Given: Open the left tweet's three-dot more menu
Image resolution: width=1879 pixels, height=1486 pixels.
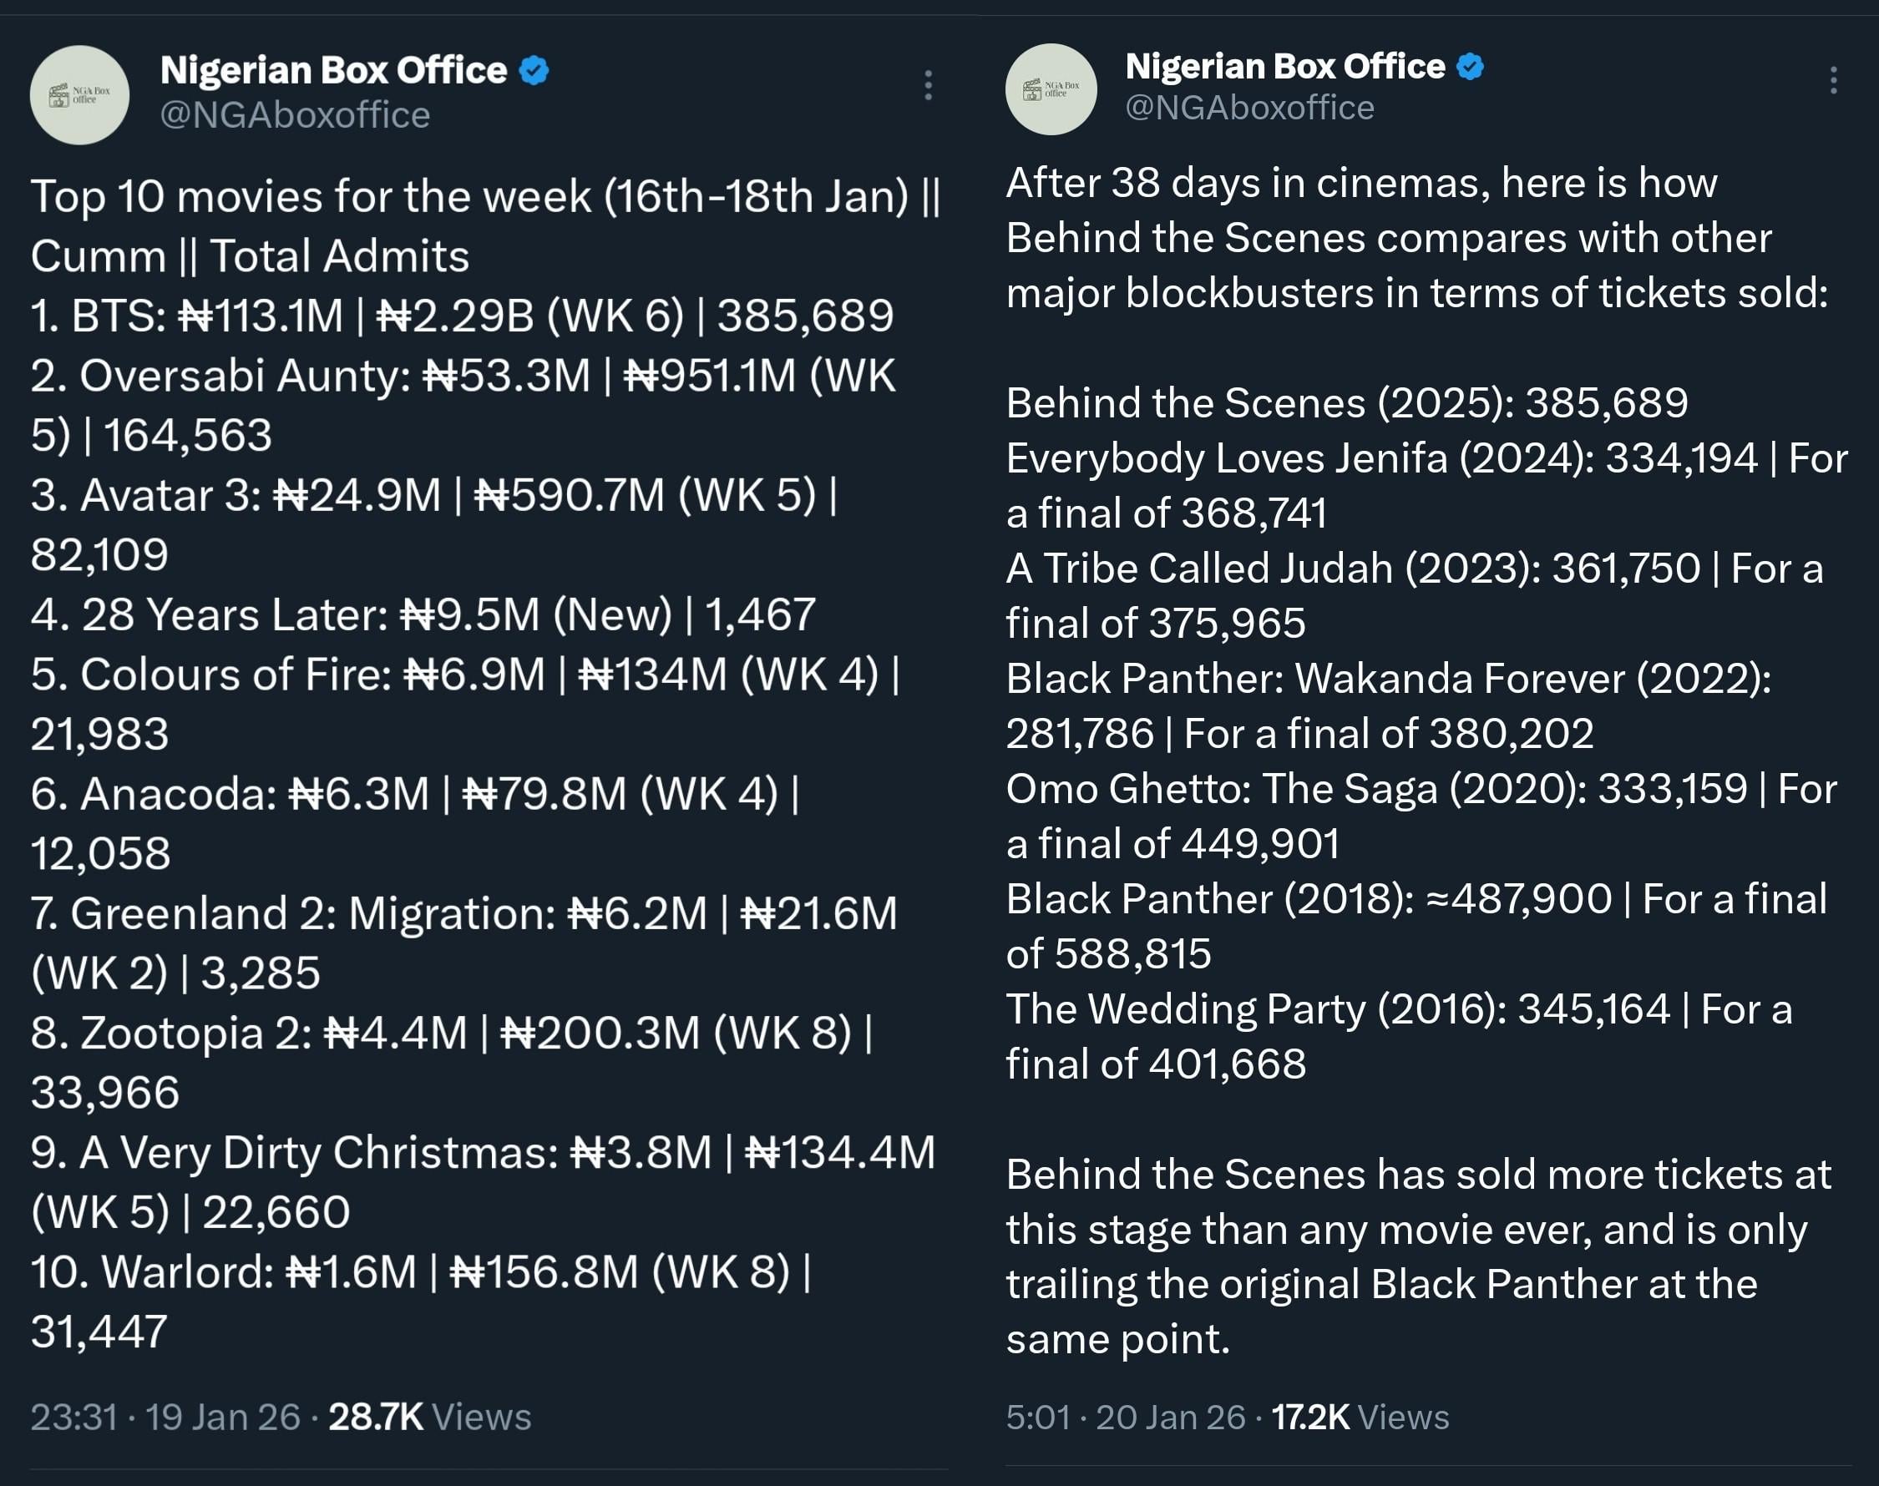Looking at the screenshot, I should click(x=929, y=85).
